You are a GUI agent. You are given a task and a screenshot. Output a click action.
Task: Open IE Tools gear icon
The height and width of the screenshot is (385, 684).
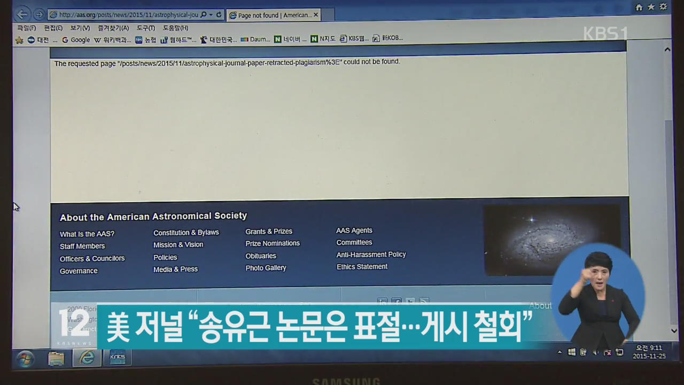(x=663, y=7)
